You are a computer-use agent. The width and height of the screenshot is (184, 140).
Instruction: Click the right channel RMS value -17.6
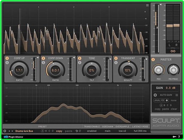177,42
